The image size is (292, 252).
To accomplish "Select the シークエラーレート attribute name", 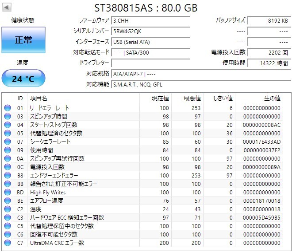I will pos(50,142).
